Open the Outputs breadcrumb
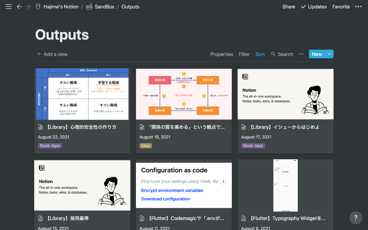Viewport: 368px width, 230px height. click(x=130, y=7)
